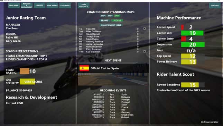
Task: Open the Research & Development screen
Action: 27,6
